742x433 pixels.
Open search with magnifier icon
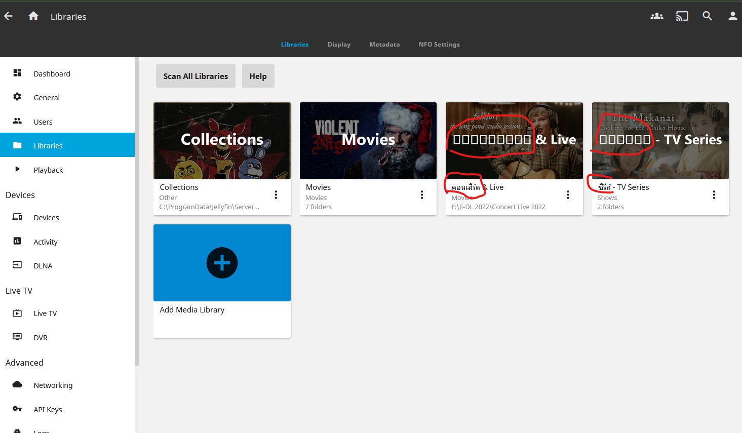(x=707, y=16)
